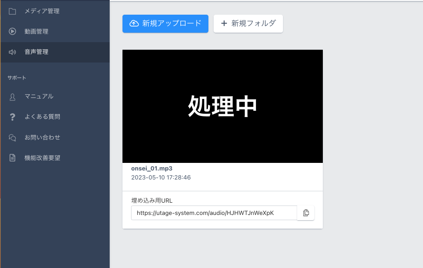
Task: Click the question mark icon beside よくある質問
Action: [12, 117]
